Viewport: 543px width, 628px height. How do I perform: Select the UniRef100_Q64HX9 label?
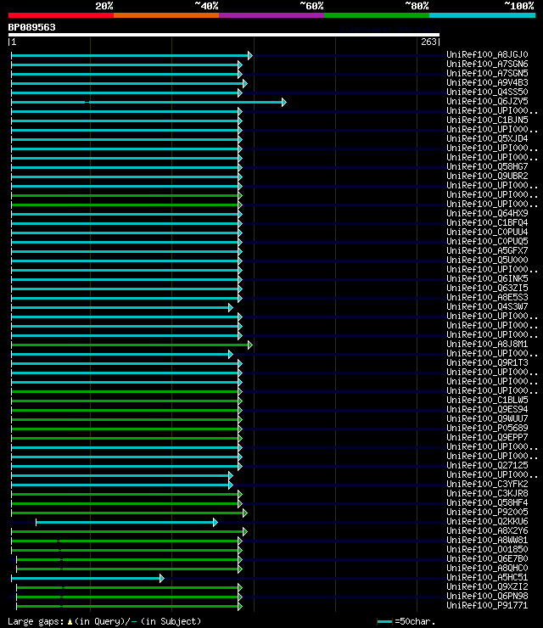487,213
